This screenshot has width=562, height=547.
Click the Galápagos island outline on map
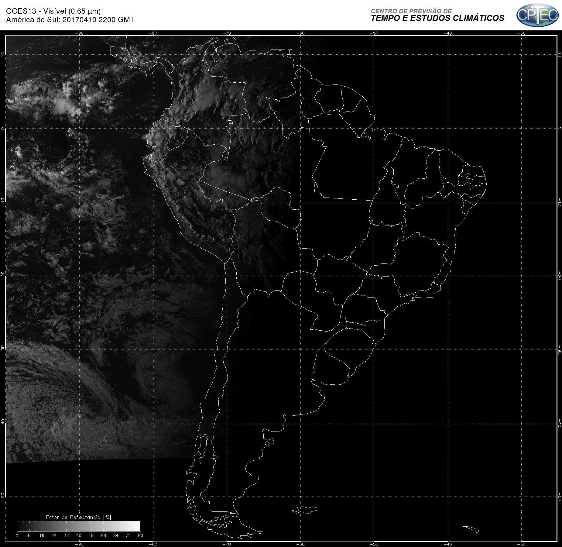[70, 132]
